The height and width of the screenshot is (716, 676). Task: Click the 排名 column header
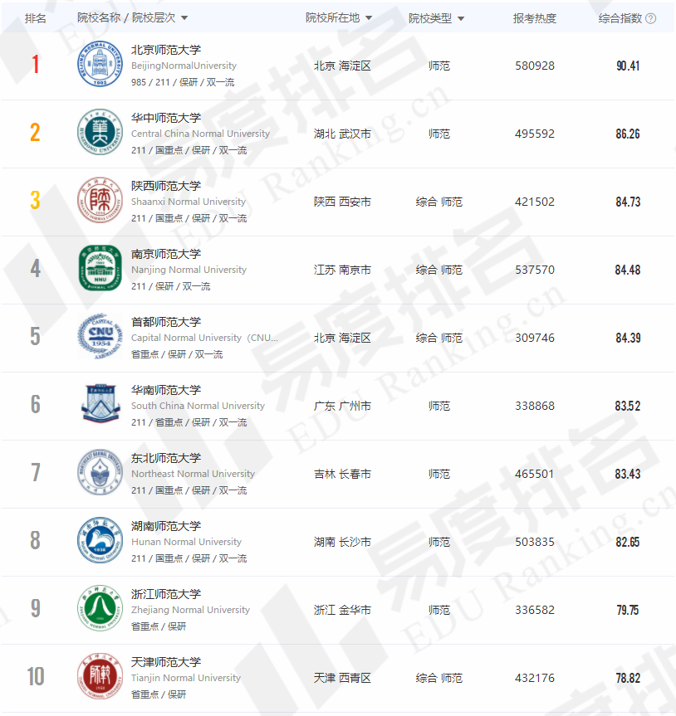(35, 18)
